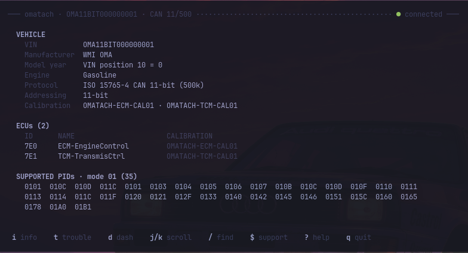Screen dimensions: 468x253
Task: Select PID 0105
Action: [x=208, y=187]
